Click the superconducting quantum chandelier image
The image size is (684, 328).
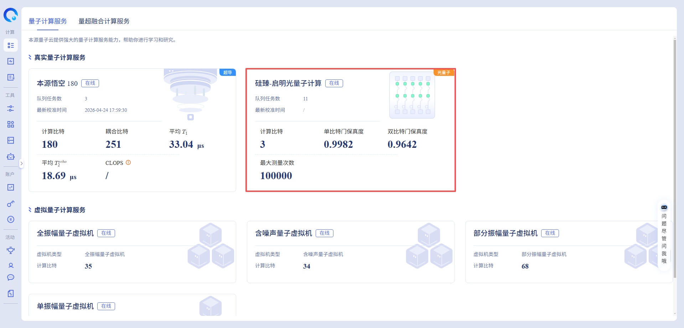[x=191, y=94]
